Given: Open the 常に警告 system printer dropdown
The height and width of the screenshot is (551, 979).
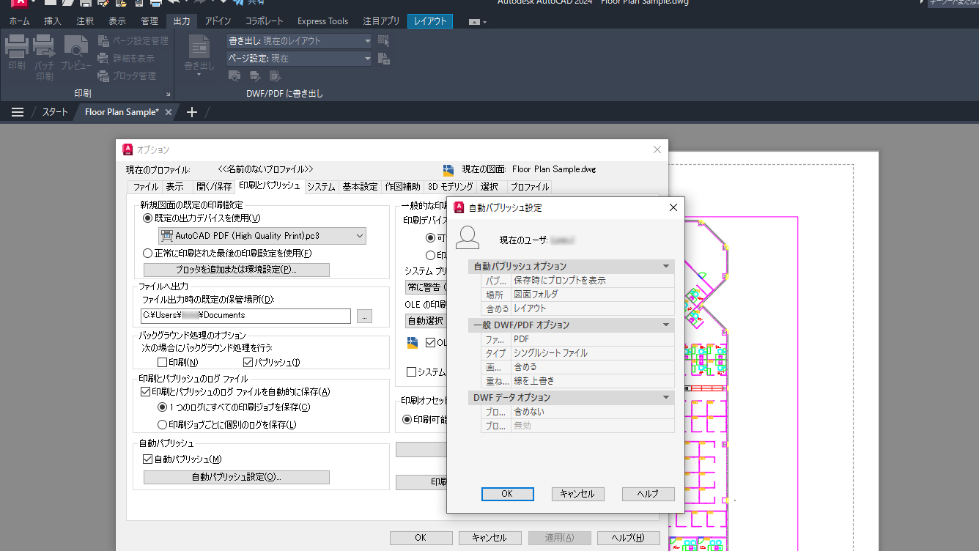Looking at the screenshot, I should click(426, 287).
